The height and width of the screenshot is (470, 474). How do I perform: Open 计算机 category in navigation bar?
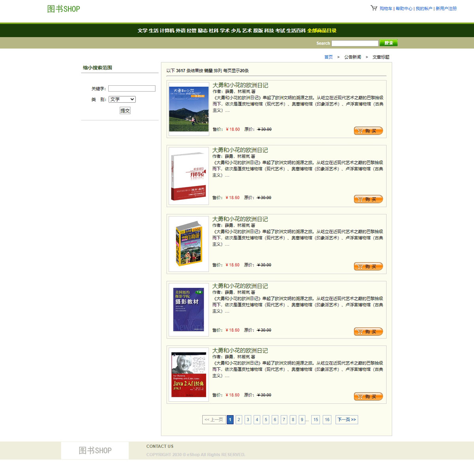pyautogui.click(x=167, y=31)
